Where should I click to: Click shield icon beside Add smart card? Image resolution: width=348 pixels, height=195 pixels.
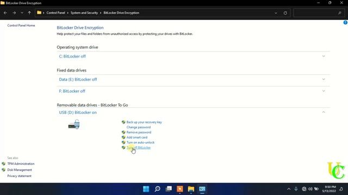pyautogui.click(x=123, y=137)
